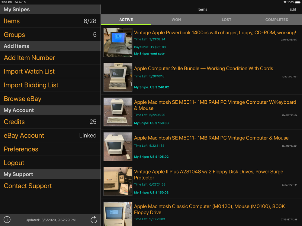Tap the battery icon in status bar

(297, 2)
